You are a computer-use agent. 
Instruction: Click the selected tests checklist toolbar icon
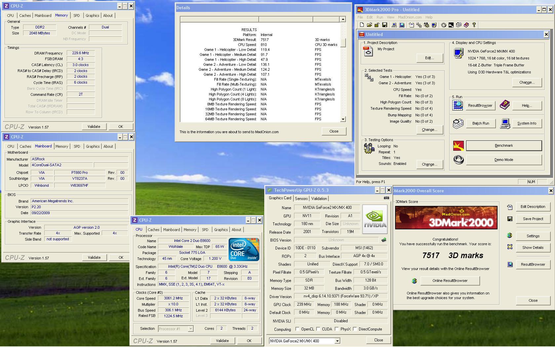point(419,25)
